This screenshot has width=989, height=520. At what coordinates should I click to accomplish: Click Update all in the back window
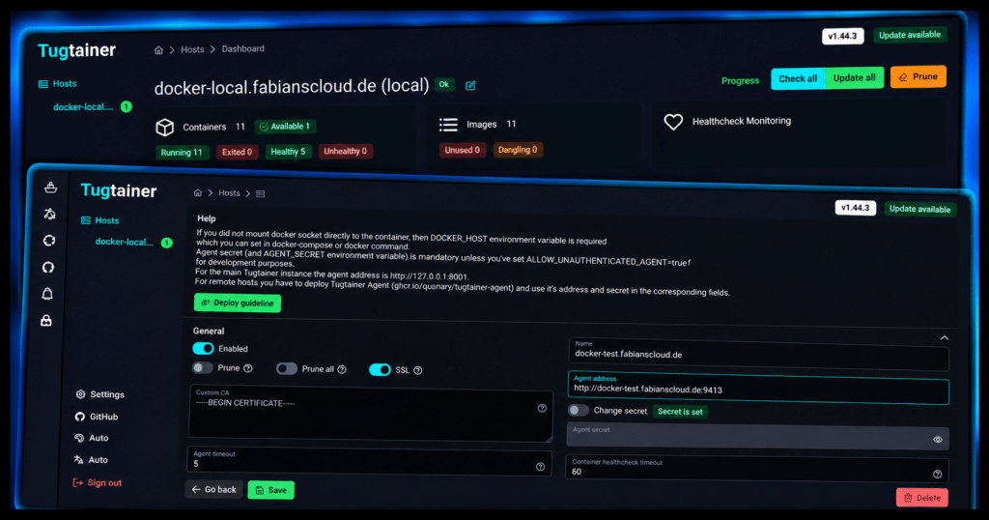point(854,77)
